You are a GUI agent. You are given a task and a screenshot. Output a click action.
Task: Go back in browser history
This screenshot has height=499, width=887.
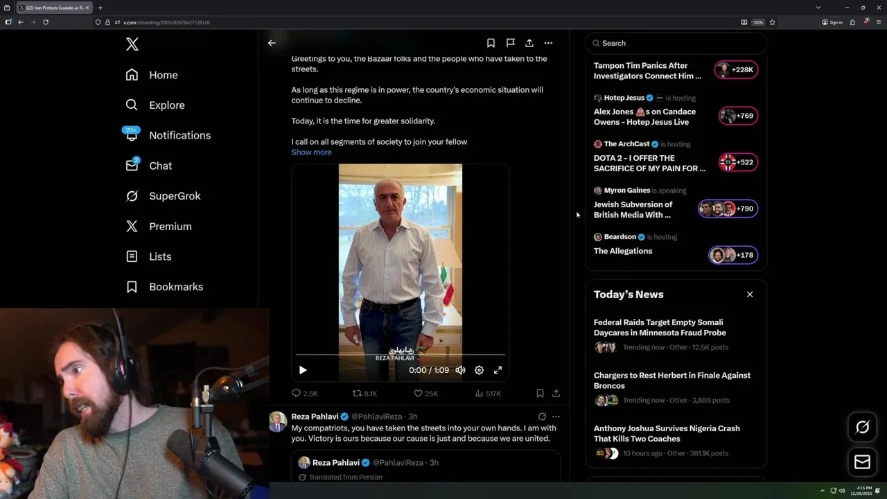[21, 22]
